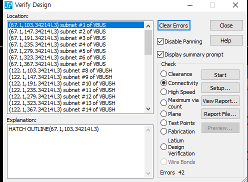This screenshot has height=182, width=248.
Task: Select Maximum via count option
Action: (x=163, y=103)
